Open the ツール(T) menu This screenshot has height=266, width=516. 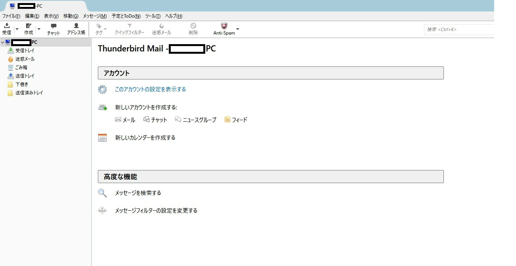point(153,16)
